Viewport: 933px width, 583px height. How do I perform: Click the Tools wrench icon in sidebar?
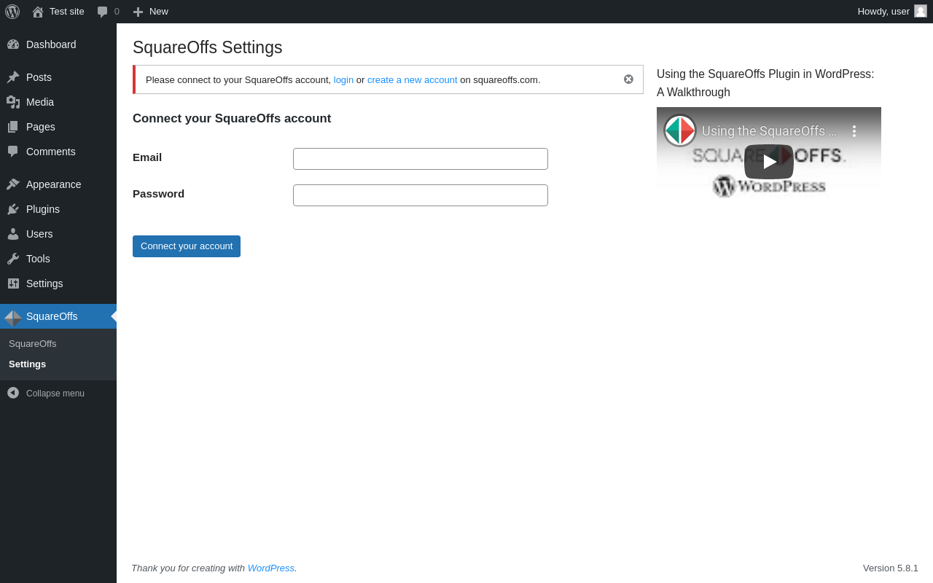[x=13, y=259]
